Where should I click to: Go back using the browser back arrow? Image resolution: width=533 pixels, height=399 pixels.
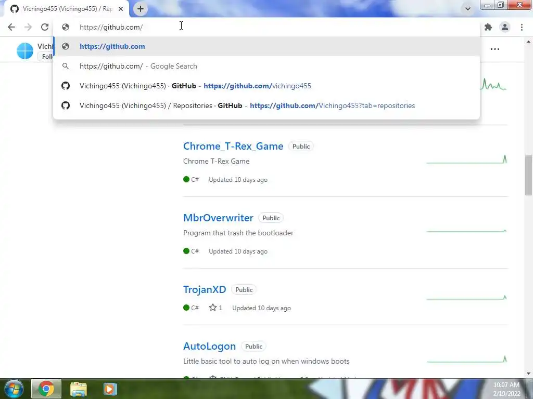pyautogui.click(x=11, y=27)
